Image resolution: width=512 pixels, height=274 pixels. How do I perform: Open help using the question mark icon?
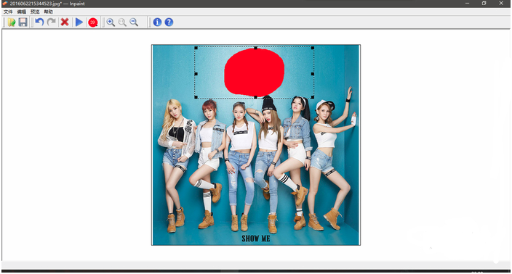[169, 22]
